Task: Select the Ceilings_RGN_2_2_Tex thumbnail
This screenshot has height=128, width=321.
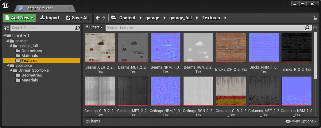Action: coord(198,91)
